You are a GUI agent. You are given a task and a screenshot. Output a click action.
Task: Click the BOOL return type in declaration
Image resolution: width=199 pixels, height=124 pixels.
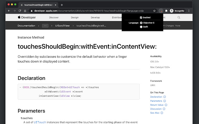click(27, 87)
